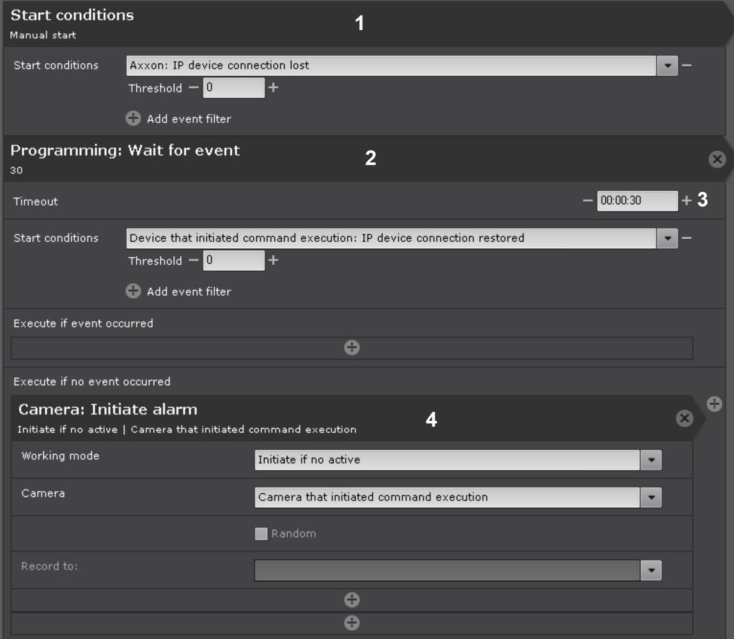Open the Camera selection dropdown
Viewport: 734px width, 639px height.
point(652,497)
